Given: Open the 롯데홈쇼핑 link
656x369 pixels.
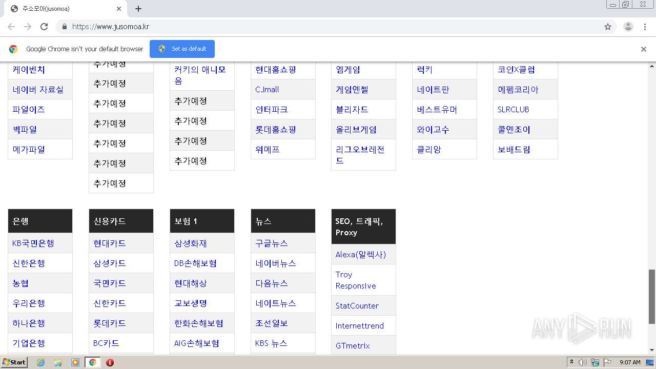Looking at the screenshot, I should (x=276, y=130).
